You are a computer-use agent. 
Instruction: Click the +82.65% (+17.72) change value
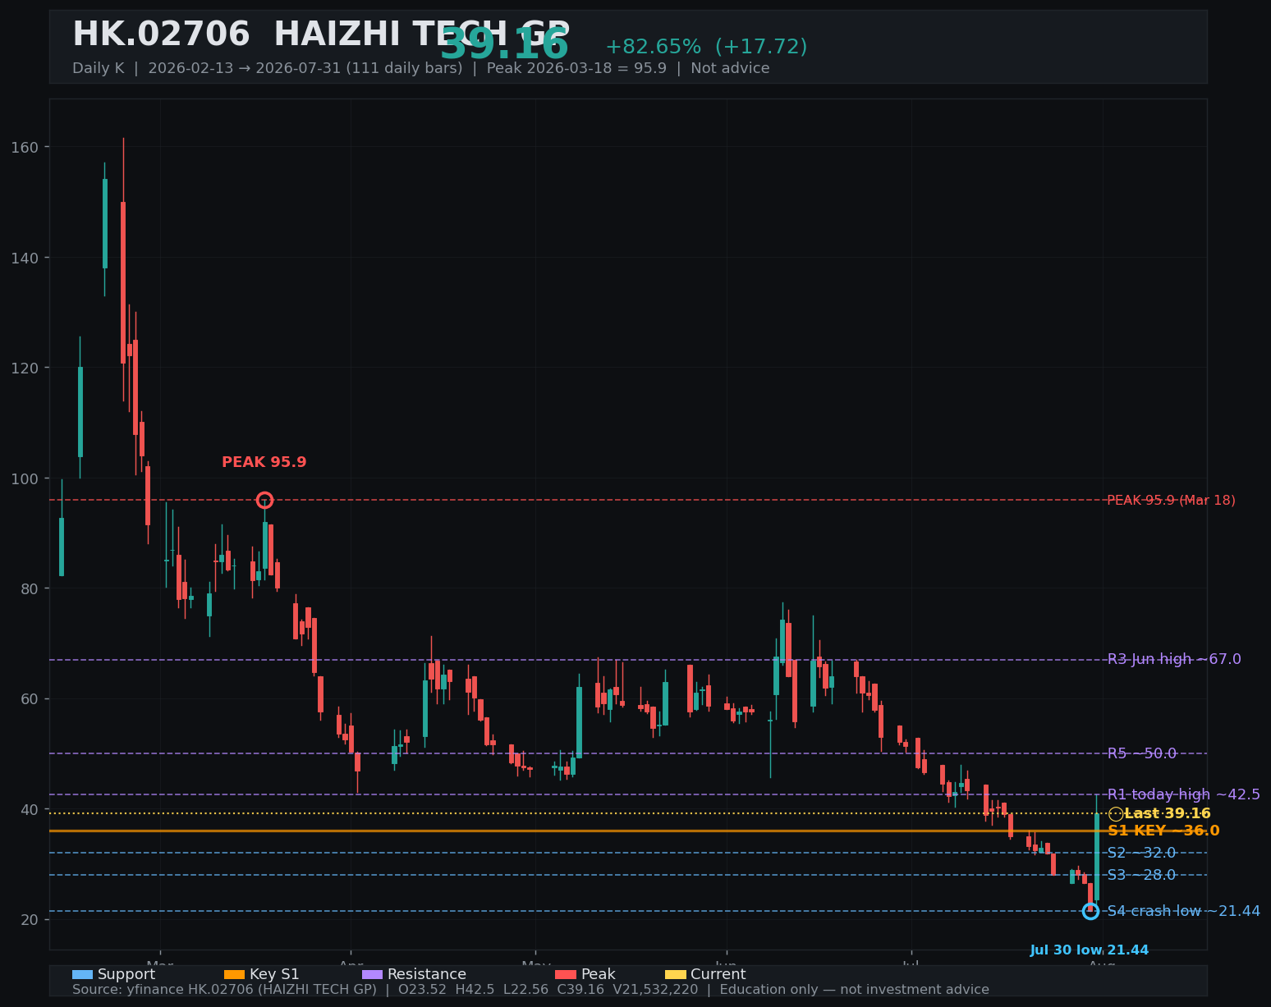pos(706,47)
